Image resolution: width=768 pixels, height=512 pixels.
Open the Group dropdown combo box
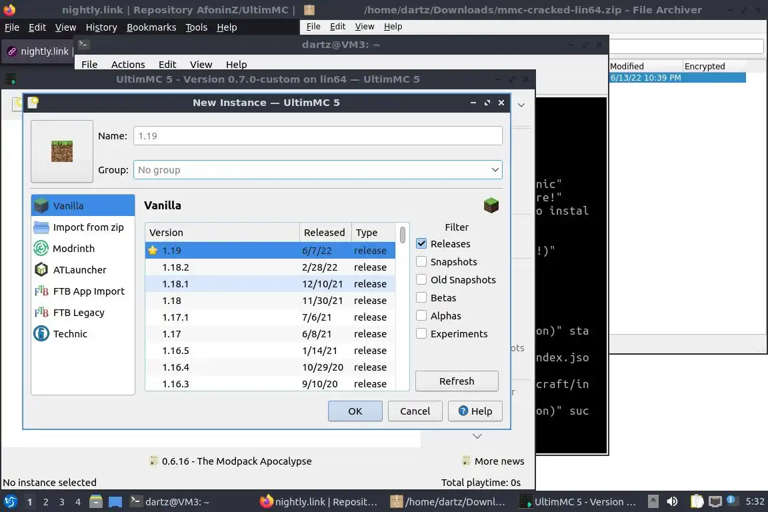click(318, 170)
